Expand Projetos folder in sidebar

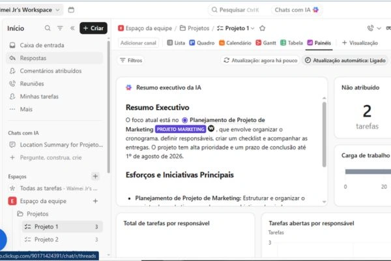click(x=37, y=214)
